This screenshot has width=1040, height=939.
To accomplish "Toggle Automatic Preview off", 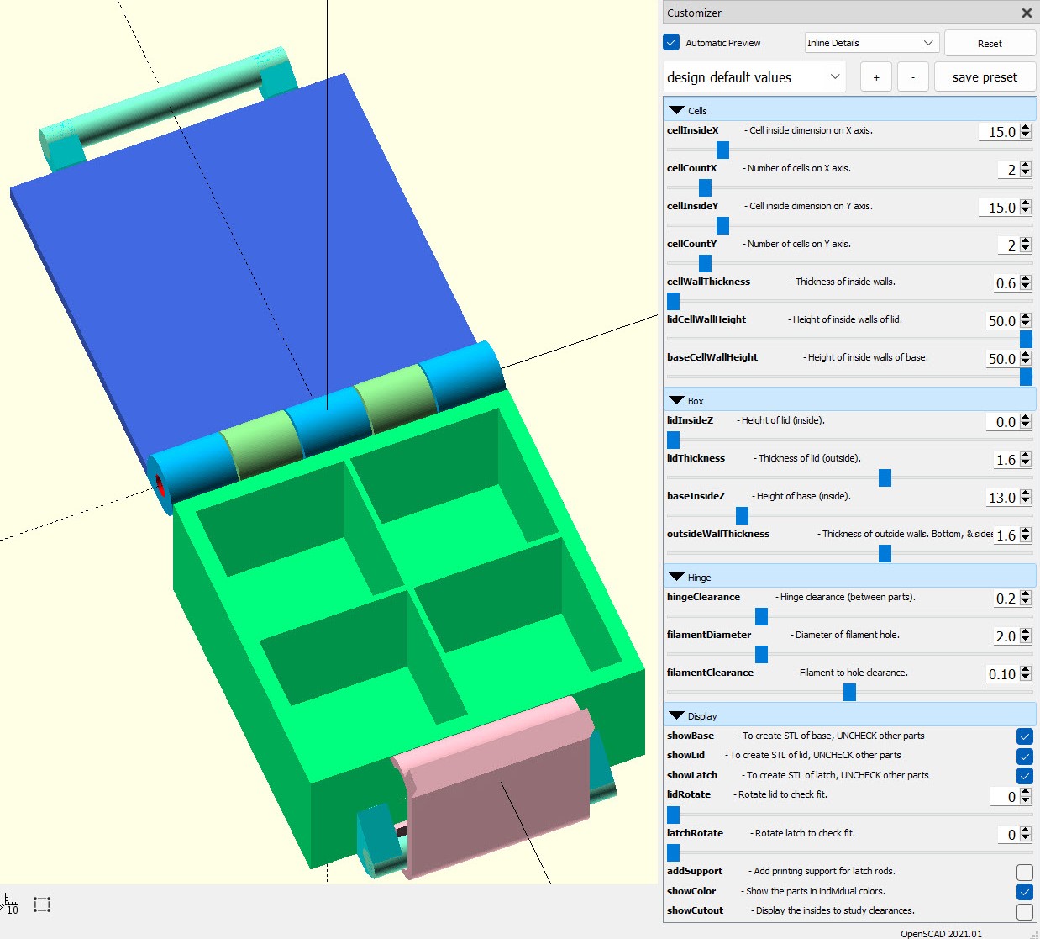I will click(x=670, y=42).
